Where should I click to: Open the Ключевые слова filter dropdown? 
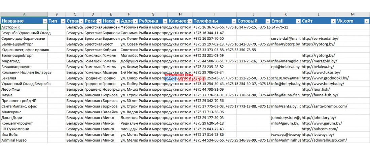[x=190, y=21]
